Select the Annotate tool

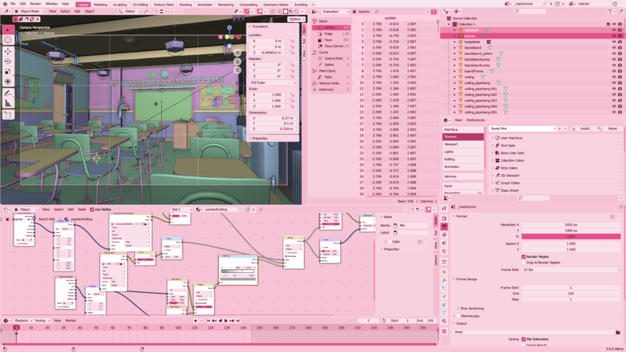click(8, 93)
